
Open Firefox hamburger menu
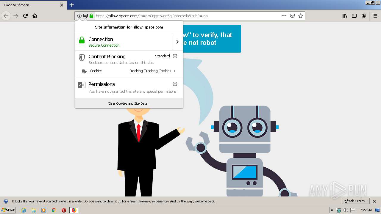(x=375, y=16)
